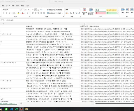The image size is (134, 111).
Task: Toggle bold formatting
Action: pos(4,13)
